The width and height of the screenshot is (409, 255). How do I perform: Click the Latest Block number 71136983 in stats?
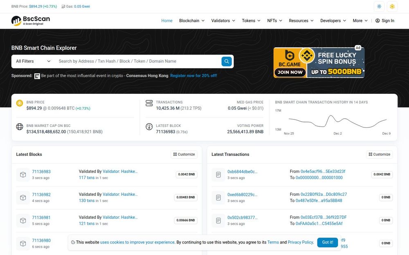point(165,132)
